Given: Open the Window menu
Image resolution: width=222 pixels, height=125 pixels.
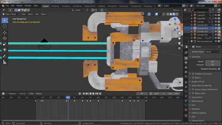Looking at the screenshot, I should pyautogui.click(x=28, y=6).
